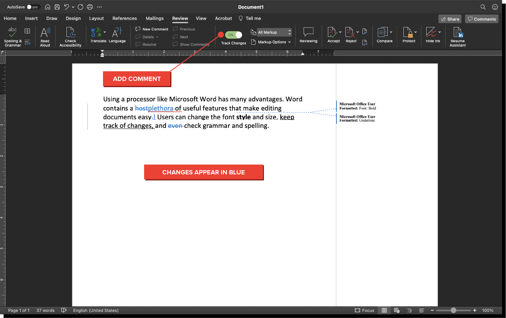The image size is (506, 318).
Task: Switch to Web Layout view in status bar
Action: 397,310
